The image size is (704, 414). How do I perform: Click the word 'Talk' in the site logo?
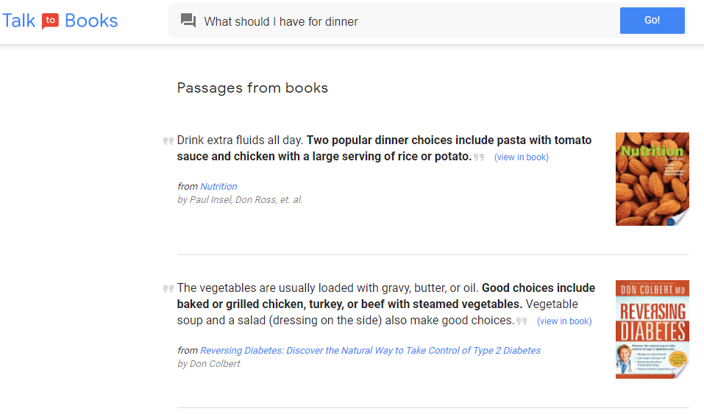(x=19, y=21)
